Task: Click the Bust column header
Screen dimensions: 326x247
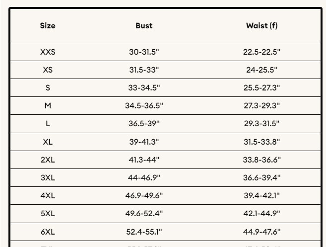Action: (144, 26)
